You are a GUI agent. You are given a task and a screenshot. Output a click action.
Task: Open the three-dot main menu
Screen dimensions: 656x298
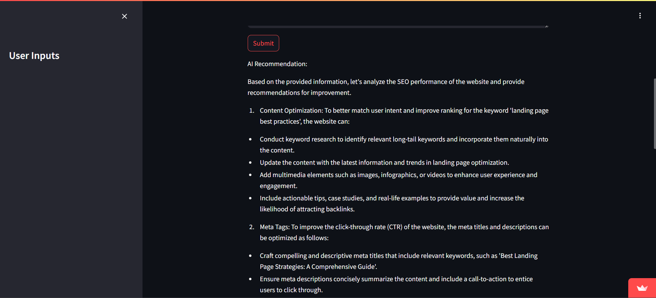pyautogui.click(x=640, y=16)
